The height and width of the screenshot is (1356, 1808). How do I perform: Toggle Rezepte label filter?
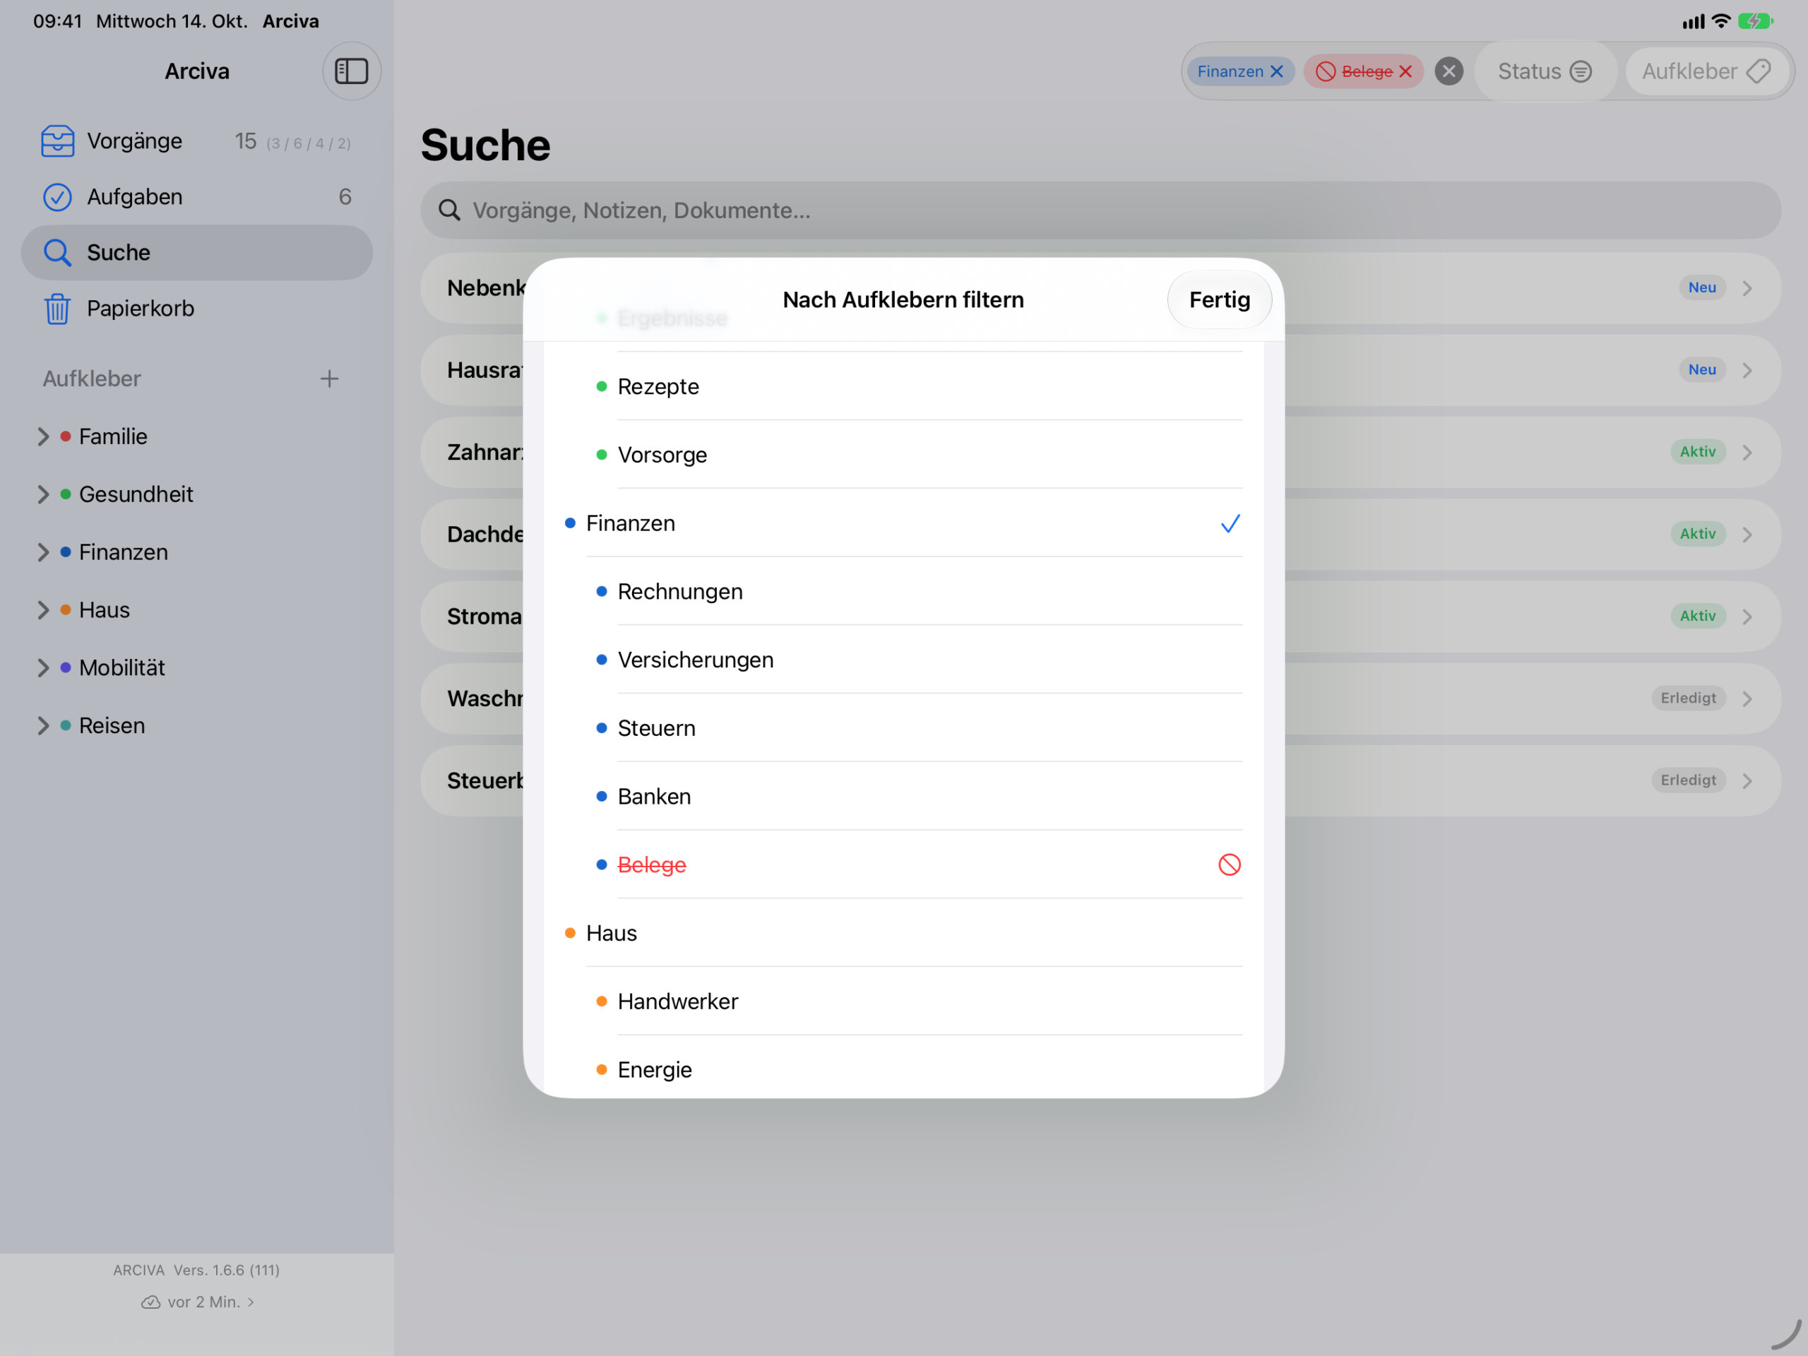[904, 386]
